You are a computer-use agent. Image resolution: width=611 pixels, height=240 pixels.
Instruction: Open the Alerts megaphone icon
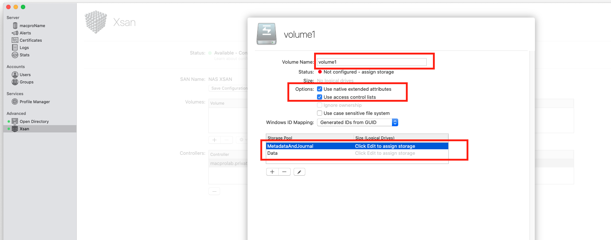[x=15, y=33]
